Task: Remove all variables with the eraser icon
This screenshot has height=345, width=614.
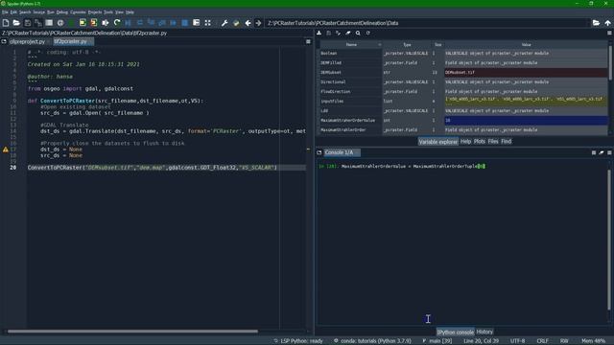Action: tap(348, 34)
